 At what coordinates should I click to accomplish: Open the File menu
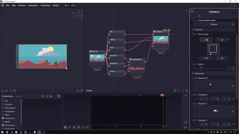7,6
